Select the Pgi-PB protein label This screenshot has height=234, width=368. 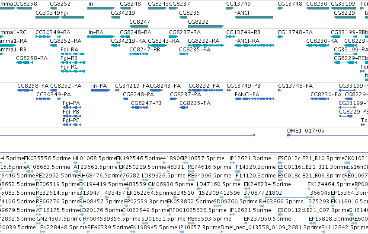(x=71, y=112)
